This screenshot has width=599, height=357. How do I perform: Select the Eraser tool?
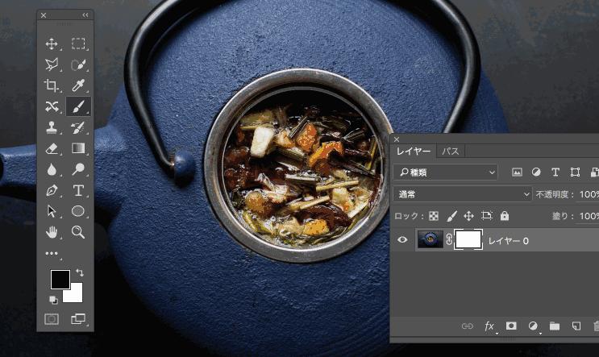pyautogui.click(x=52, y=148)
